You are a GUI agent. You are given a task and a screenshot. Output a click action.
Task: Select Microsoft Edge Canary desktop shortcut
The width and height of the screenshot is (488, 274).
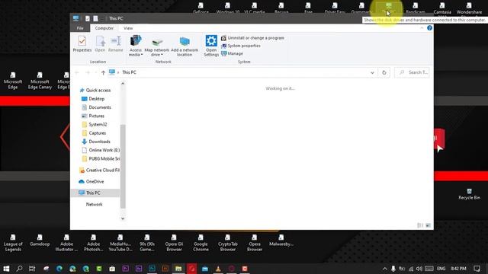coord(40,81)
